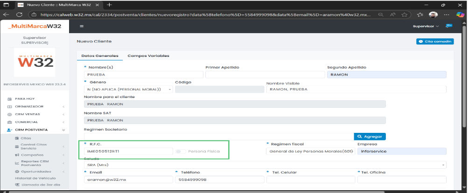468x193 pixels.
Task: Toggle the Persona Física switch
Action: pyautogui.click(x=180, y=152)
